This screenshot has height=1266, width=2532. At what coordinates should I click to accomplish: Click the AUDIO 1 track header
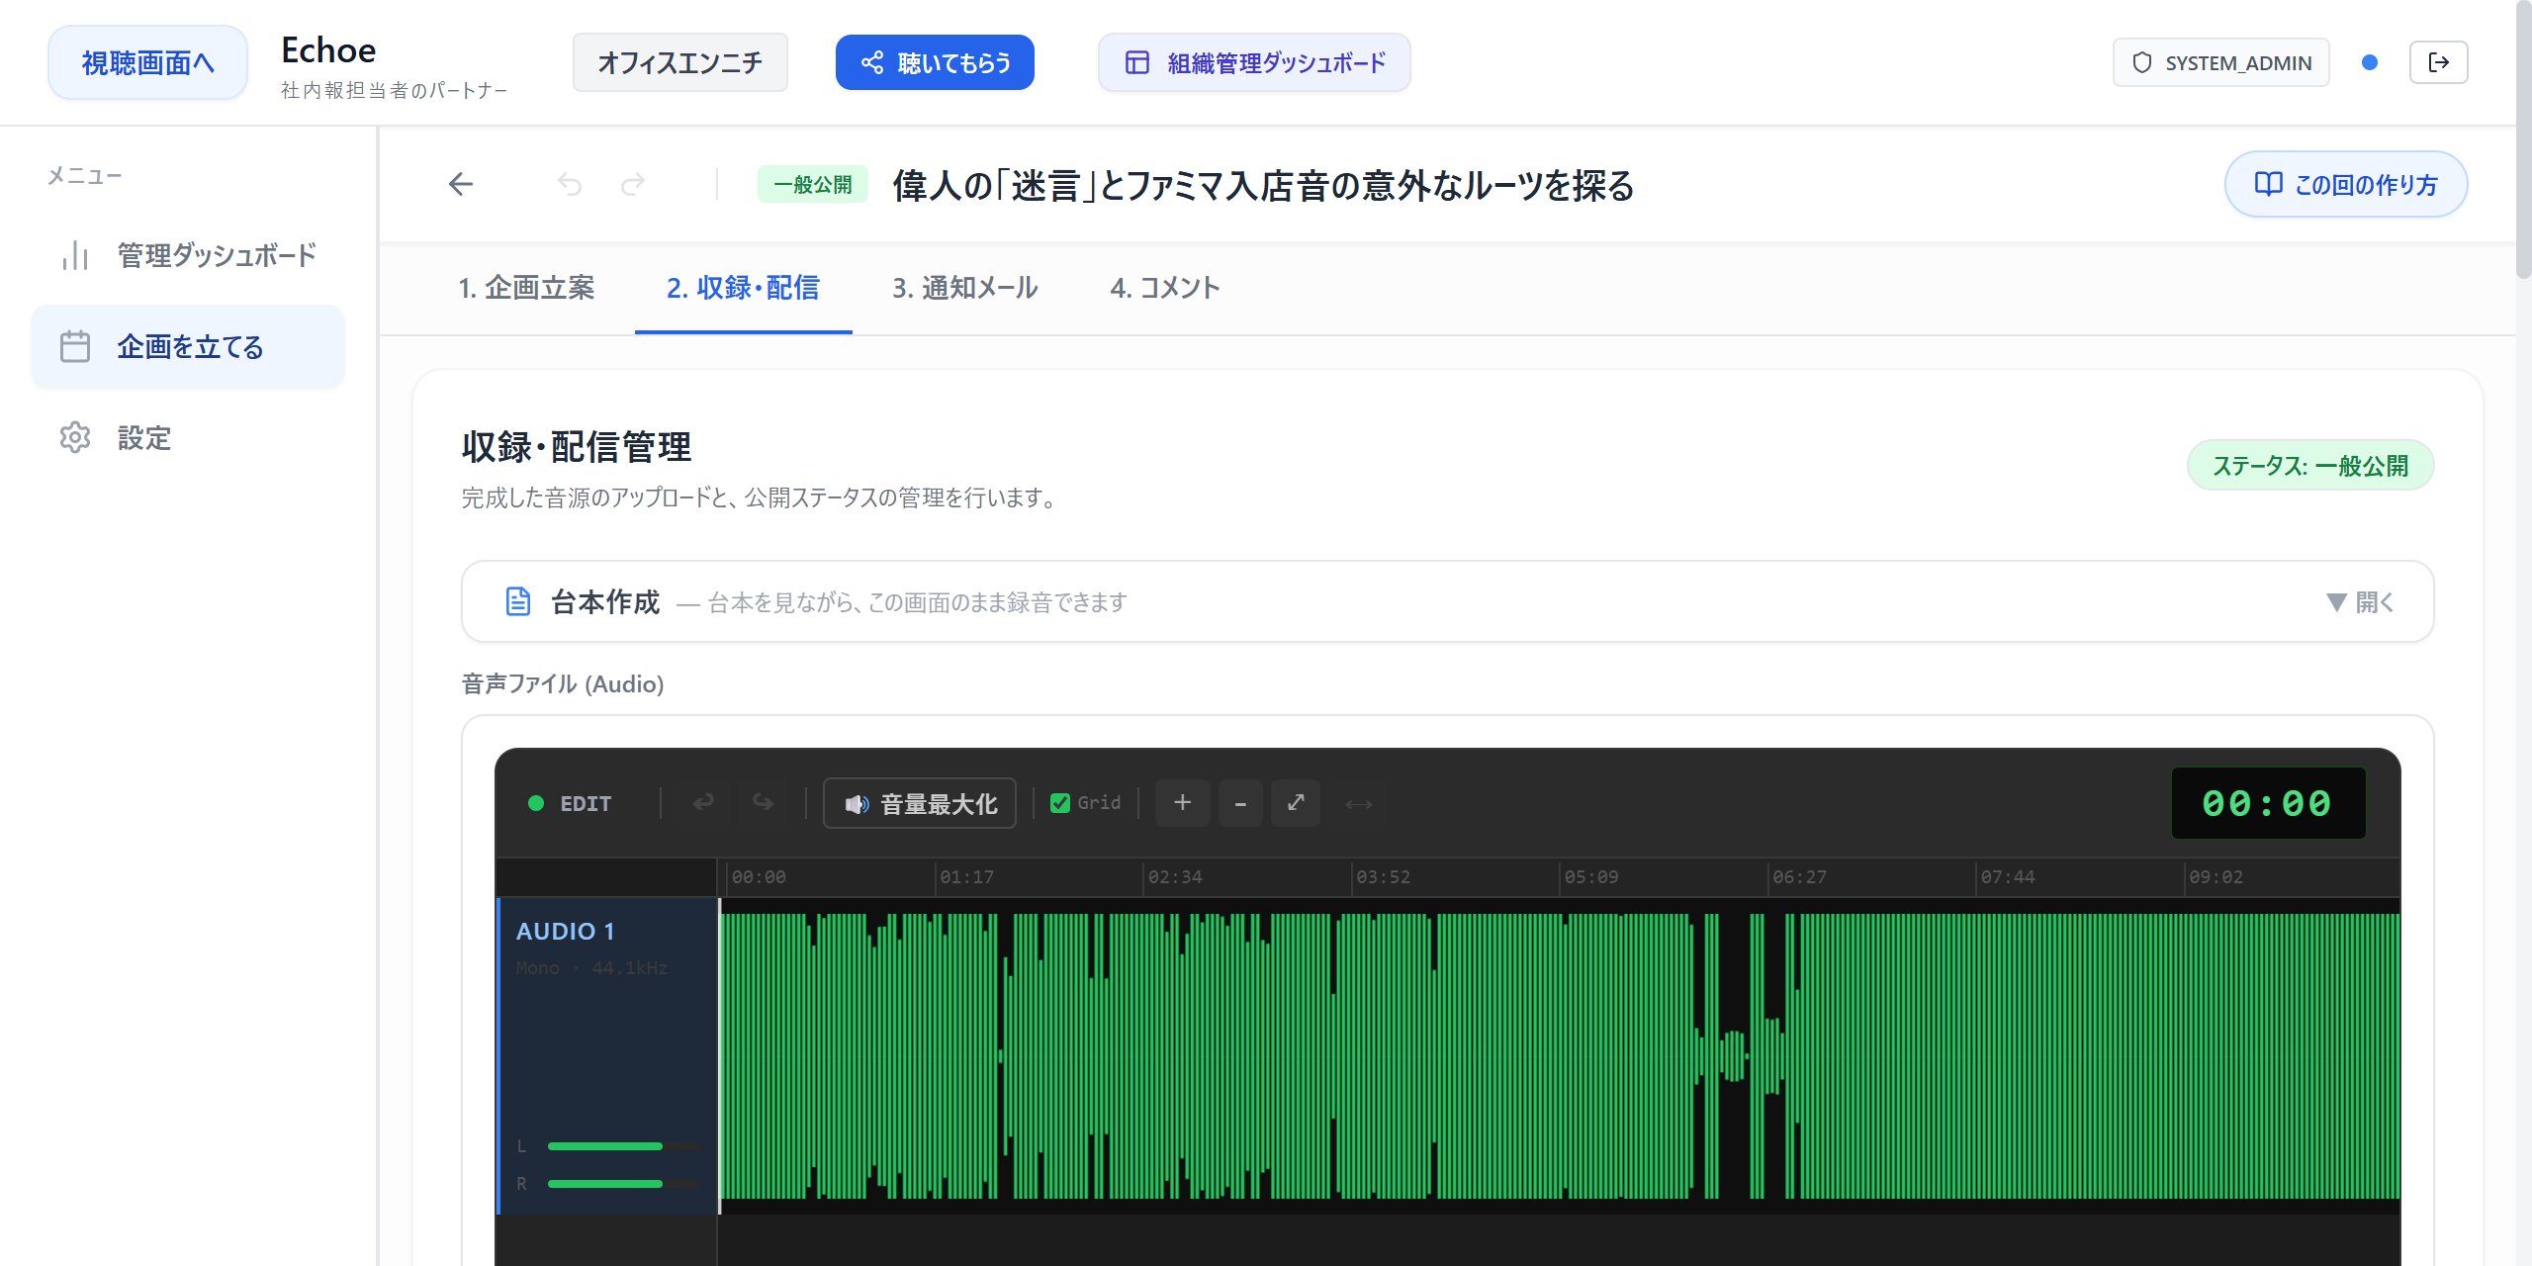click(x=607, y=1055)
